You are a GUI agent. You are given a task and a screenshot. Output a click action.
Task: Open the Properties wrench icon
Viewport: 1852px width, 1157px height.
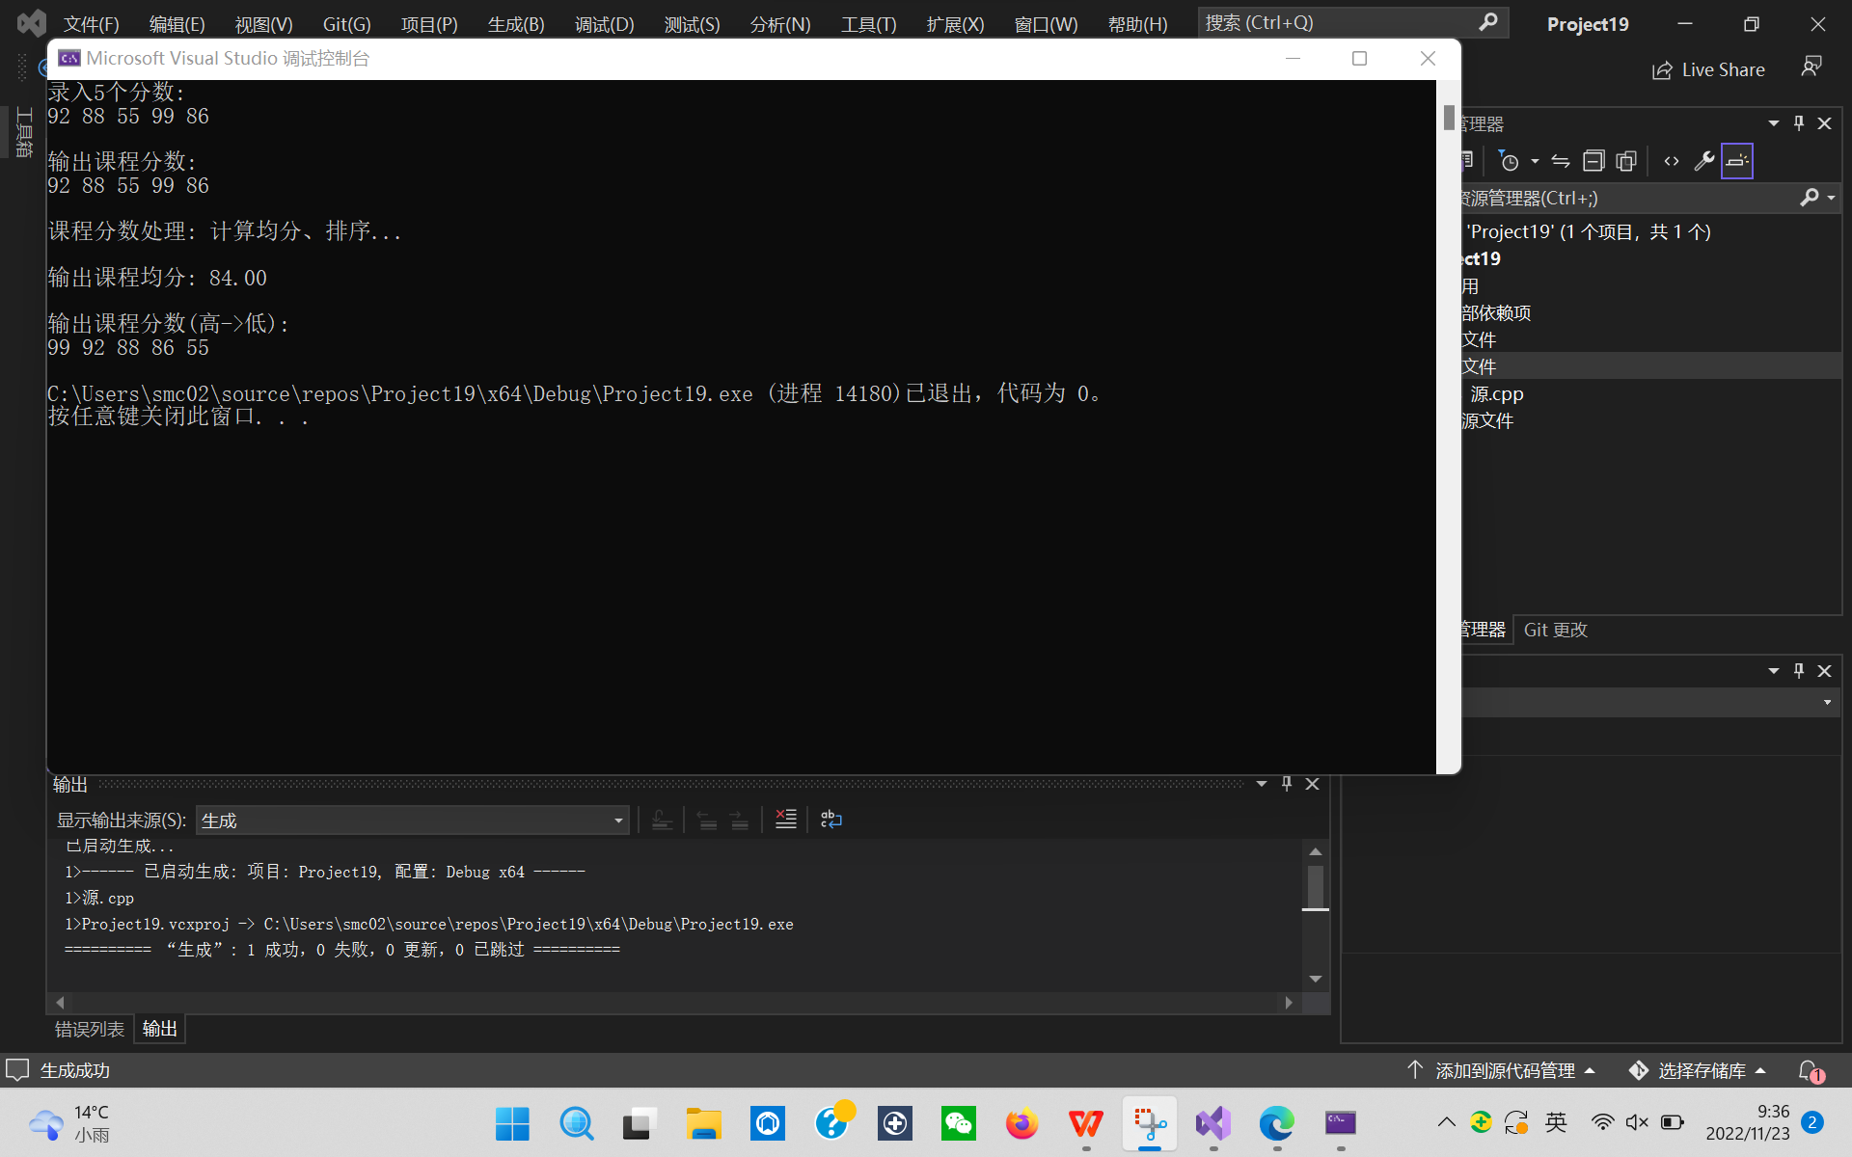[x=1704, y=161]
